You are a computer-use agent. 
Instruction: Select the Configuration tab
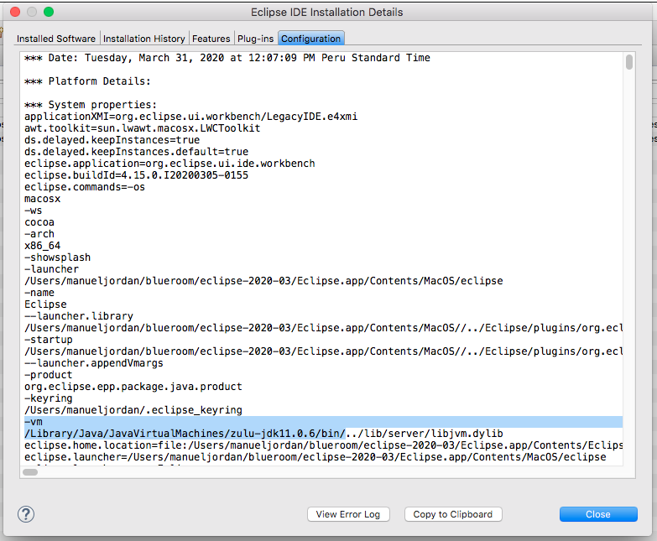pyautogui.click(x=311, y=39)
